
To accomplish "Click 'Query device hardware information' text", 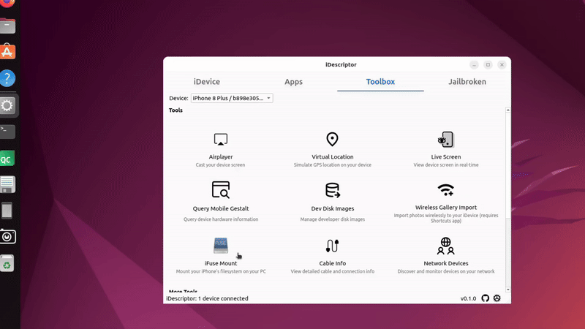I will click(221, 219).
